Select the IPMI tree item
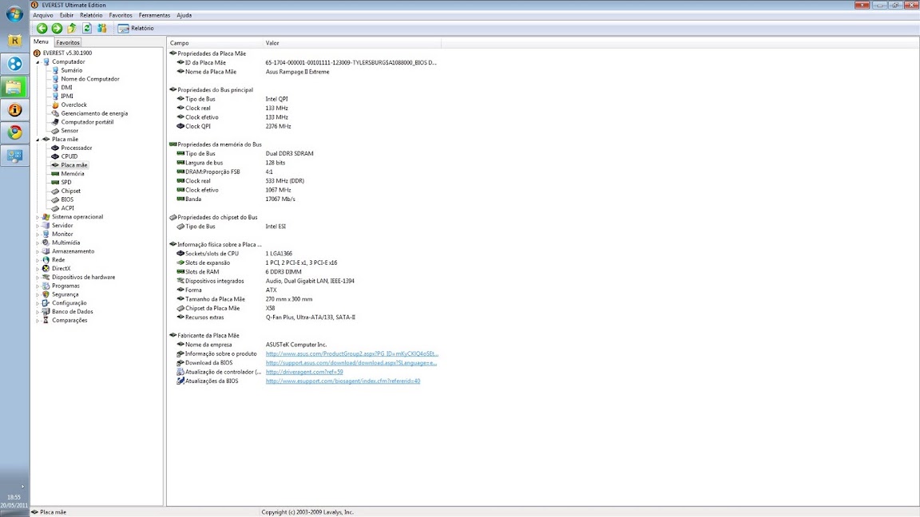920x517 pixels. point(67,96)
